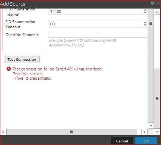Click inner scrollbar down arrow
The width and height of the screenshot is (161, 145).
click(x=151, y=125)
